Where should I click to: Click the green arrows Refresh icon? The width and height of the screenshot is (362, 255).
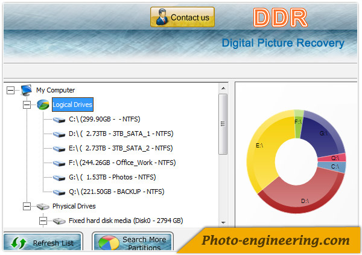click(x=19, y=243)
